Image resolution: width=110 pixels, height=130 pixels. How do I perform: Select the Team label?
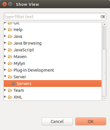tap(19, 90)
